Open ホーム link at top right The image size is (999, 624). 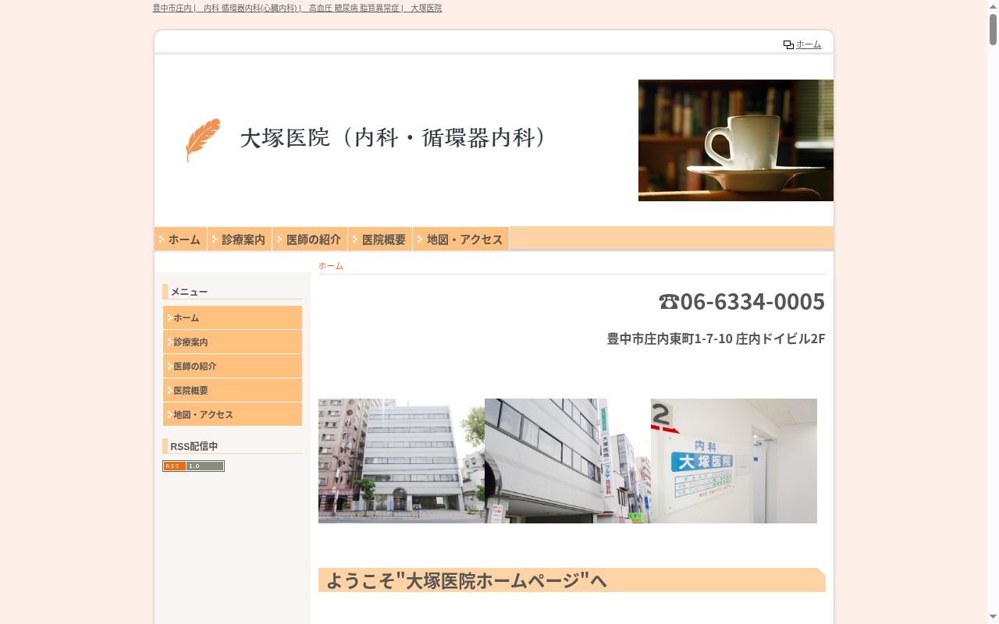[809, 44]
